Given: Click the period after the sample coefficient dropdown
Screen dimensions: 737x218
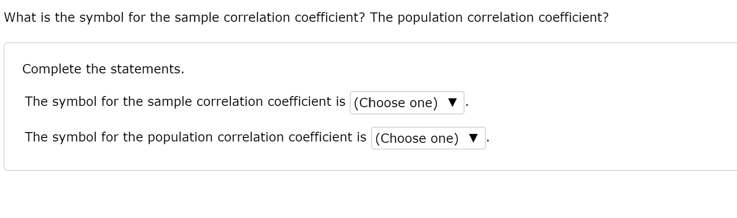Looking at the screenshot, I should point(467,105).
